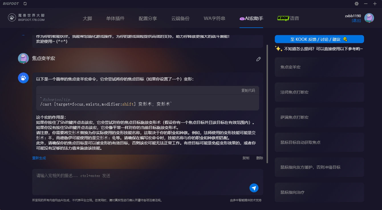
Task: Click the 退出 logout link
Action: (x=356, y=21)
